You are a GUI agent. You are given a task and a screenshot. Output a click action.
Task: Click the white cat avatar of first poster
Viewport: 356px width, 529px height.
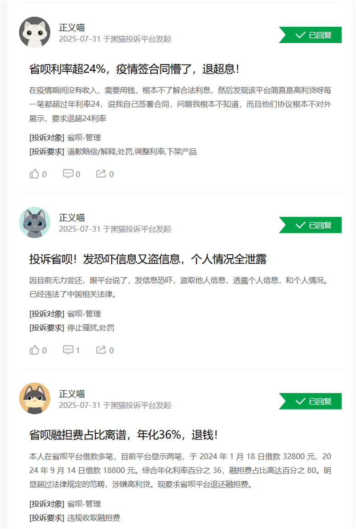click(35, 32)
